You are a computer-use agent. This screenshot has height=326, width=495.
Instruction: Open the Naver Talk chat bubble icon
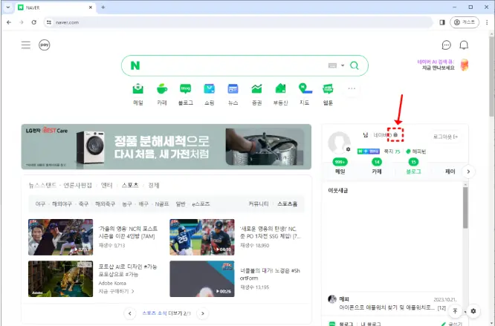[446, 45]
